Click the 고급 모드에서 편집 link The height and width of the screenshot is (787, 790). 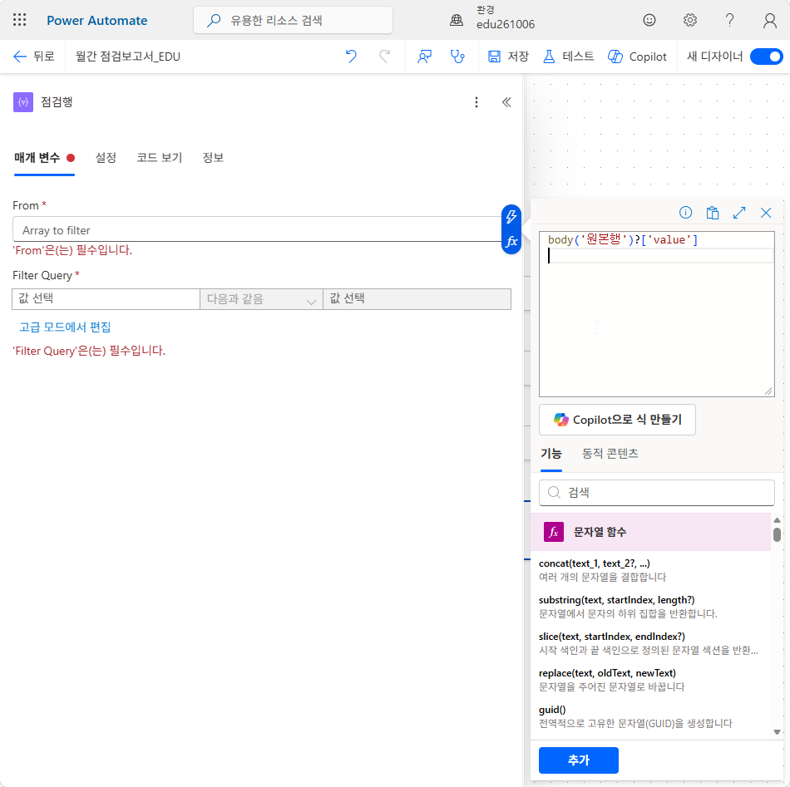[65, 327]
